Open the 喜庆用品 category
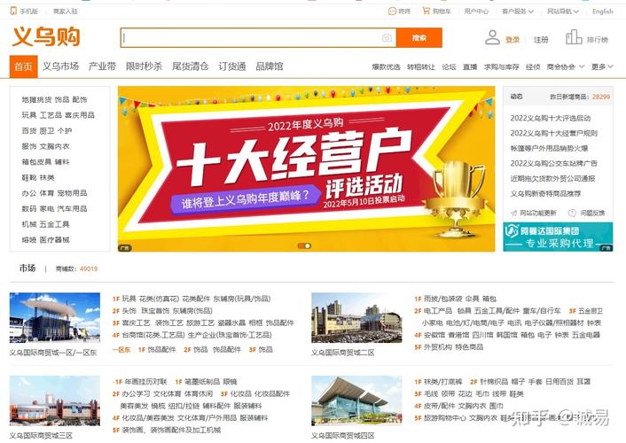This screenshot has width=626, height=443. pos(80,115)
